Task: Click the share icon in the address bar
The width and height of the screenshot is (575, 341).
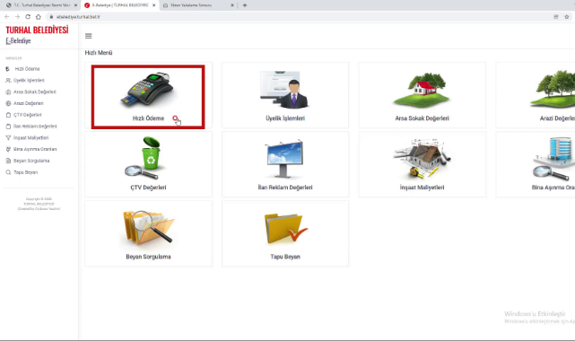Action: point(556,17)
